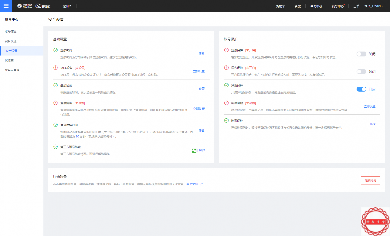The width and height of the screenshot is (390, 236).
Task: Click the [未开启] tag beside 登录保护
Action: tap(251, 50)
